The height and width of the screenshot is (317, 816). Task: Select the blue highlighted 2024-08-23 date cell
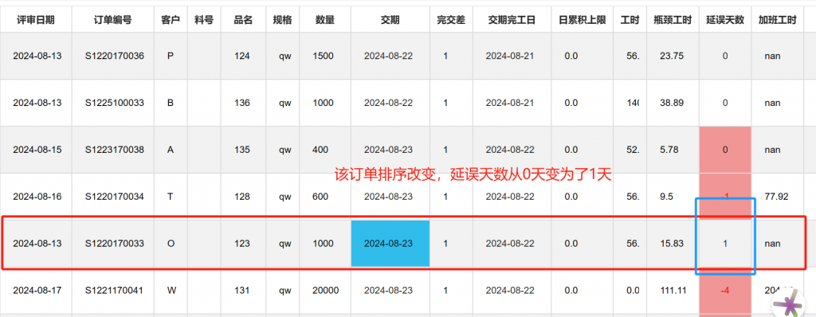click(x=390, y=244)
